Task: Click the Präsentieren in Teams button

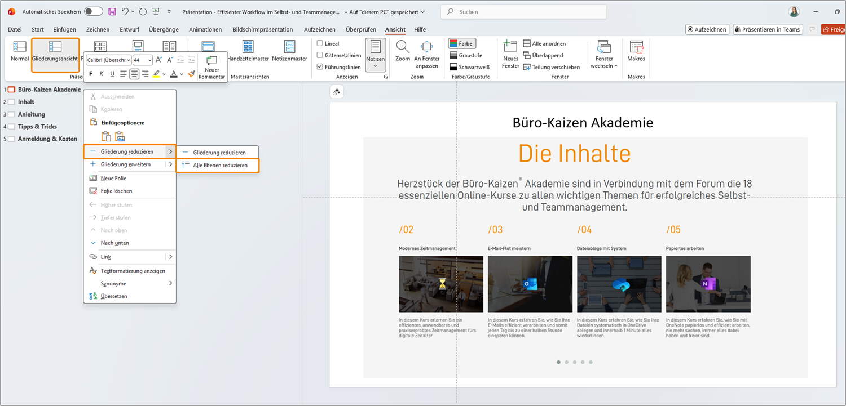Action: (x=768, y=29)
